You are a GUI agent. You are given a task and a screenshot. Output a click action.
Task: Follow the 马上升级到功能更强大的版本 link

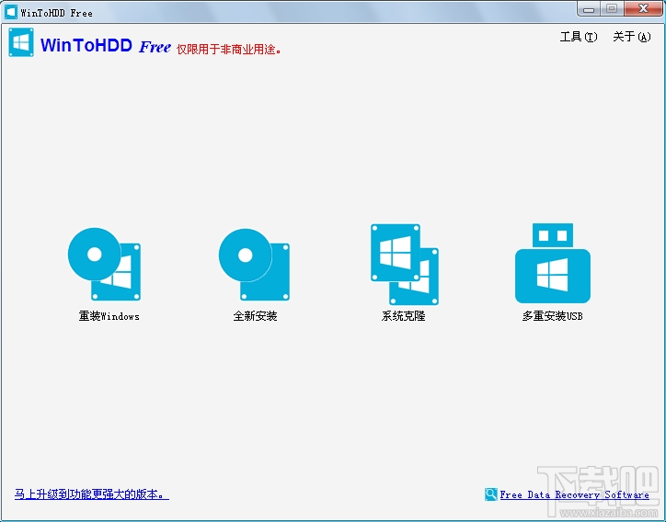(x=92, y=494)
